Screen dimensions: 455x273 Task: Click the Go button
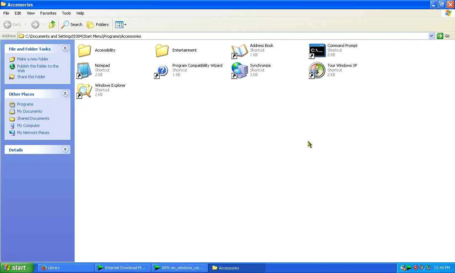tap(443, 36)
